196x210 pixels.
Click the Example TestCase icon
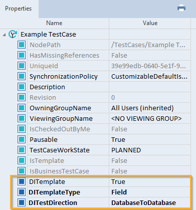13,34
